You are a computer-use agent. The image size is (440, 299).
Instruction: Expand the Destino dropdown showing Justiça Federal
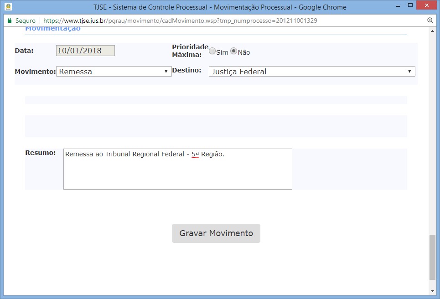click(x=311, y=72)
